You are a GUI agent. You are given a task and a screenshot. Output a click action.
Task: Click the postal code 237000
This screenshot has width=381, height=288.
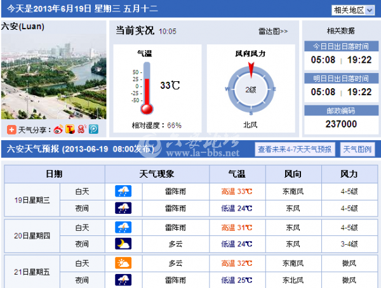pyautogui.click(x=341, y=124)
